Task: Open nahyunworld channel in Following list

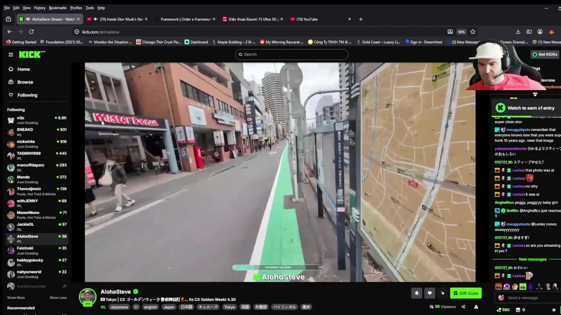Action: (37, 273)
